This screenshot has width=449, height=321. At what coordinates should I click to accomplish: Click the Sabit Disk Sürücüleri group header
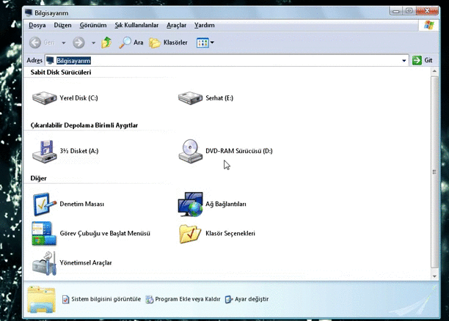pyautogui.click(x=61, y=73)
